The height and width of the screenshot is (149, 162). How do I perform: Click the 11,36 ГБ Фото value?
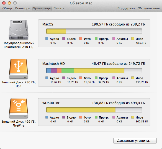[89, 82]
